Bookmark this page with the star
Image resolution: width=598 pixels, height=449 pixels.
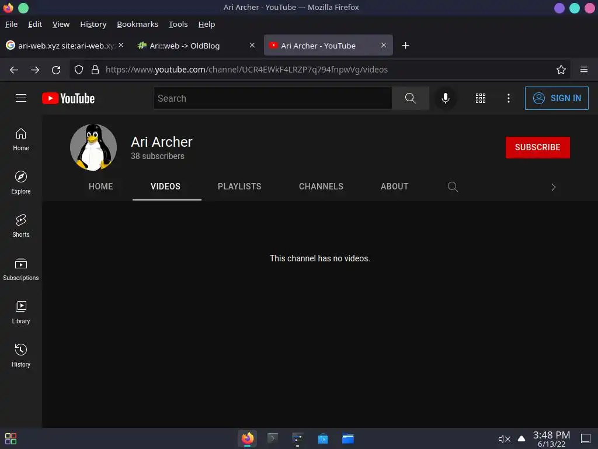pyautogui.click(x=561, y=70)
